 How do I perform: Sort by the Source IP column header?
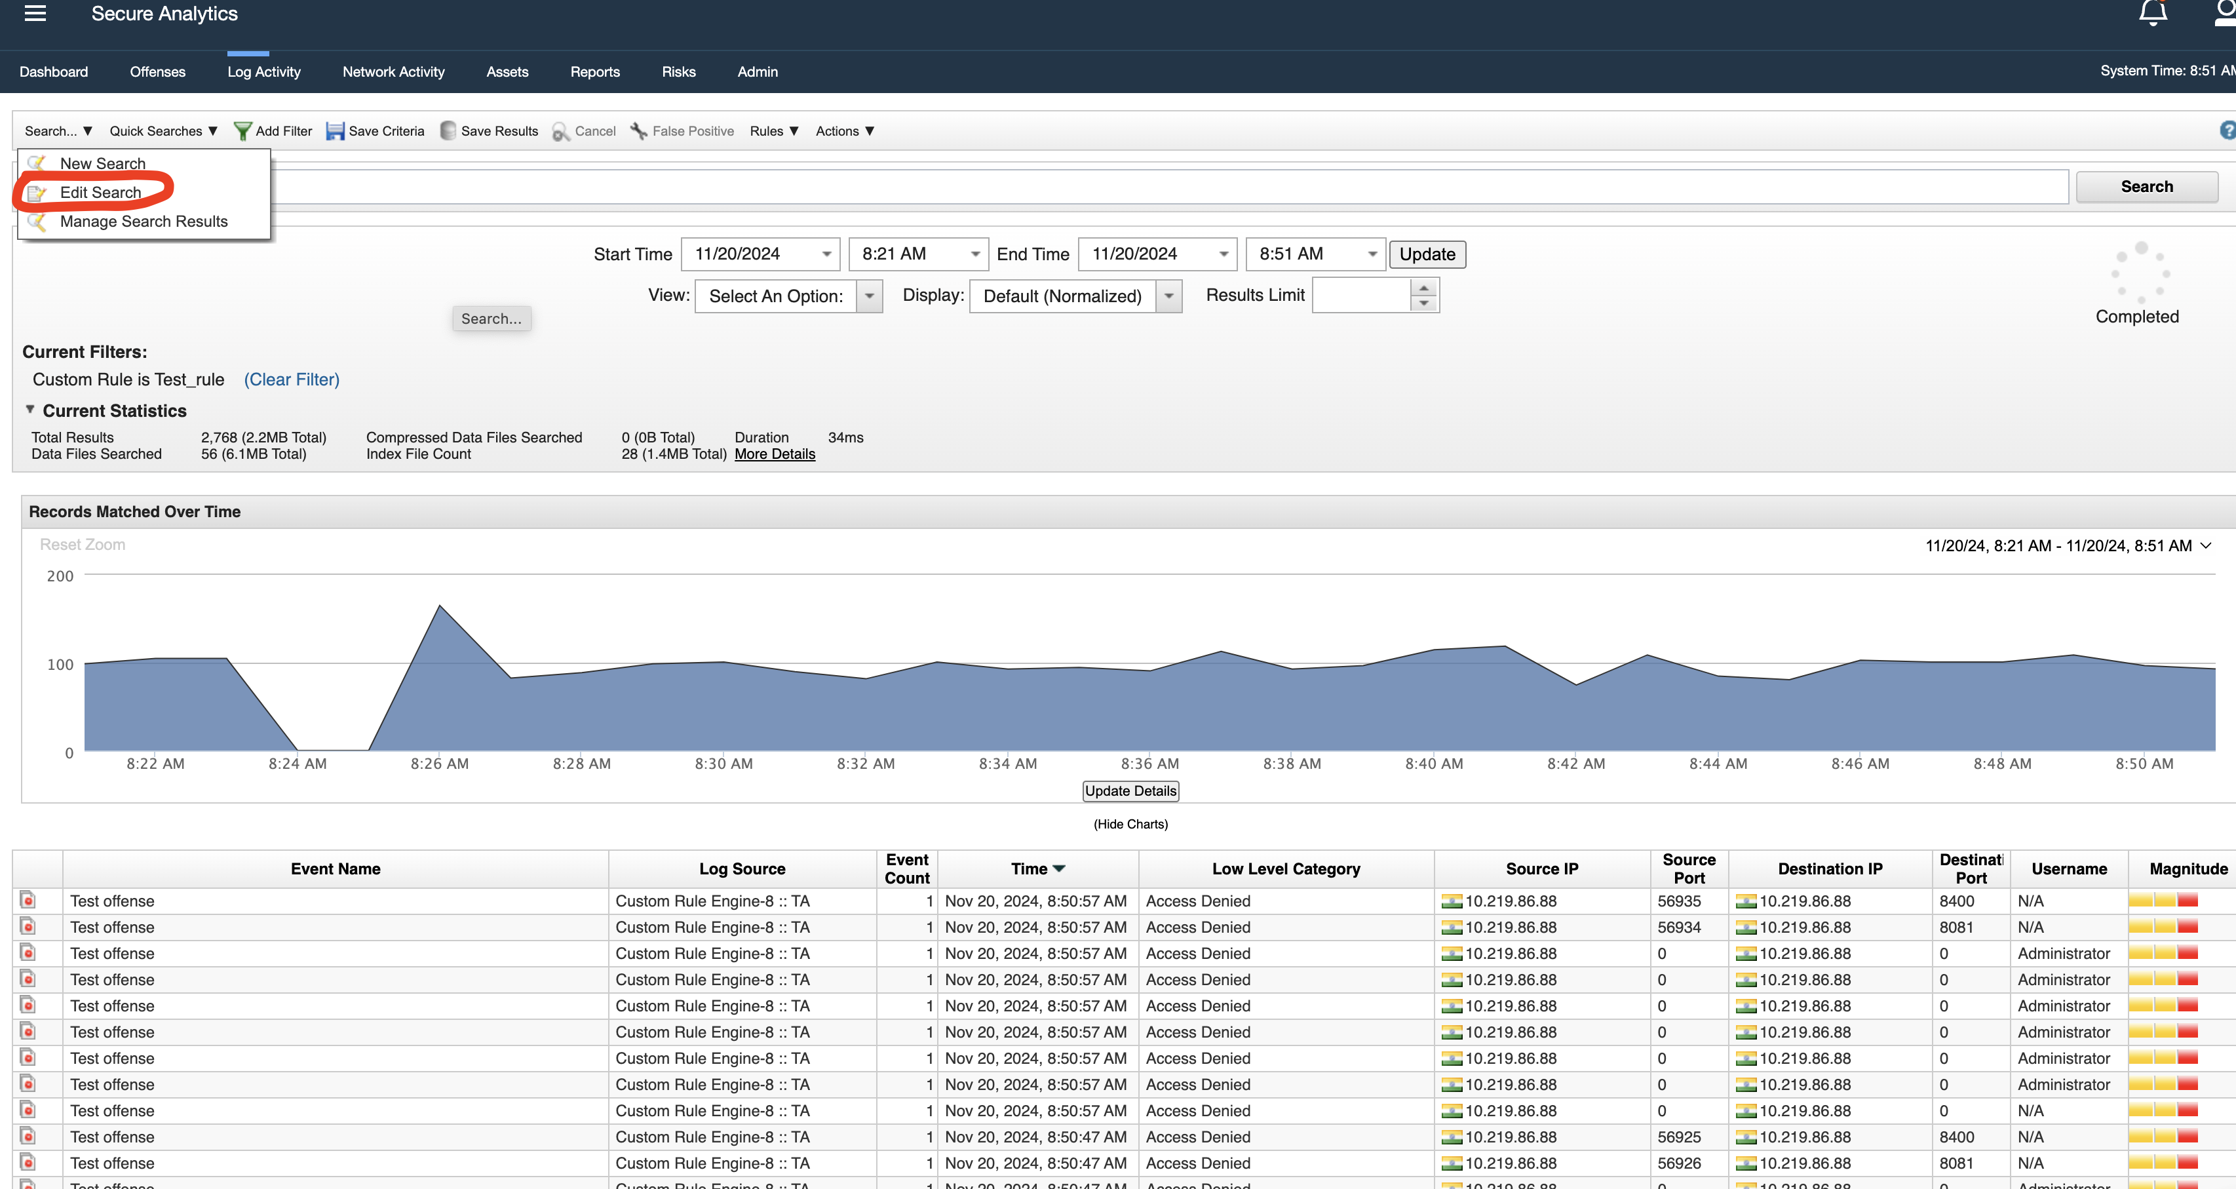coord(1541,868)
